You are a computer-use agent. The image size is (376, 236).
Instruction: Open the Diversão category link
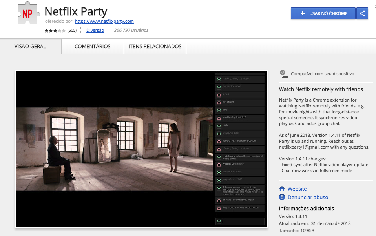(95, 30)
